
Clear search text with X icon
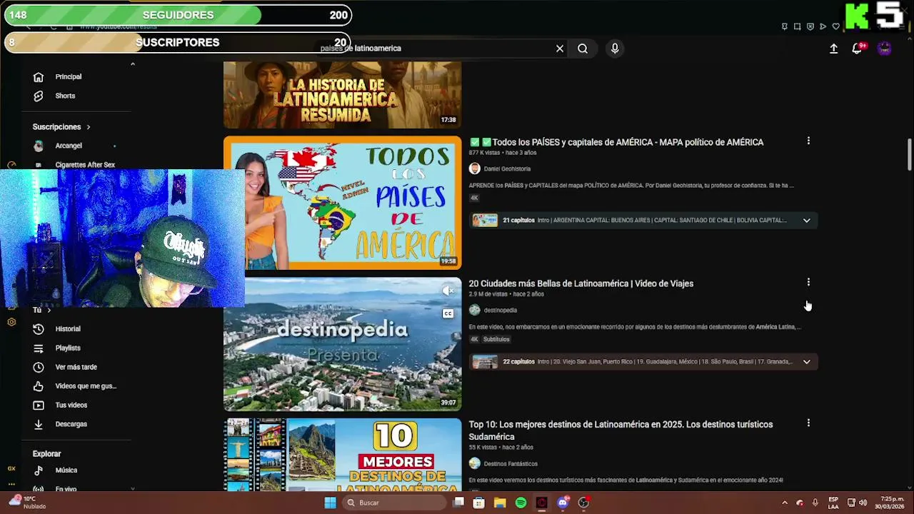[x=560, y=49]
